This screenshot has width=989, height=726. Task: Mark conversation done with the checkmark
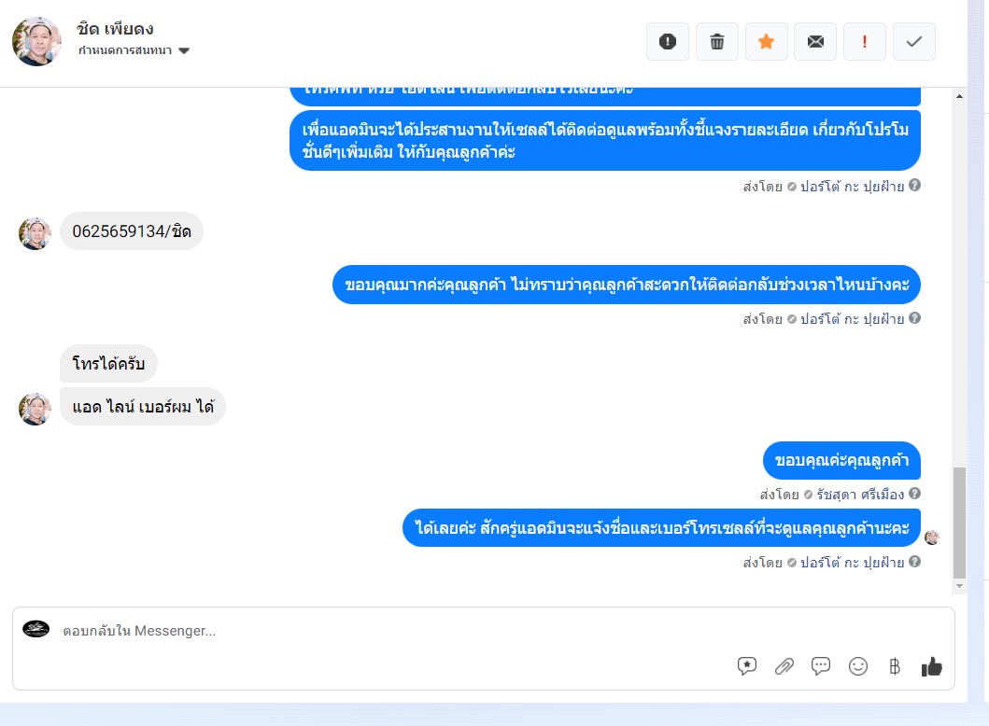914,42
